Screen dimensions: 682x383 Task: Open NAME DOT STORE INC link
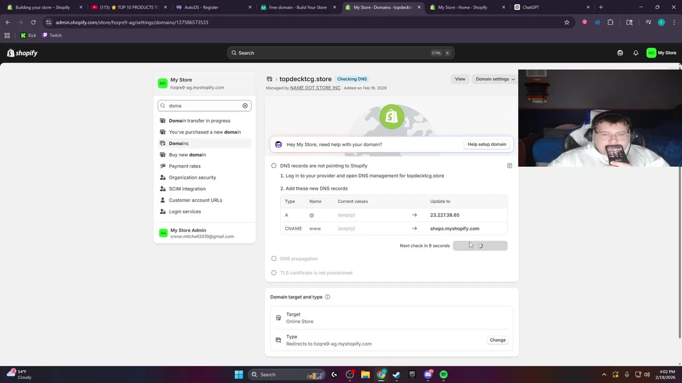tap(315, 88)
